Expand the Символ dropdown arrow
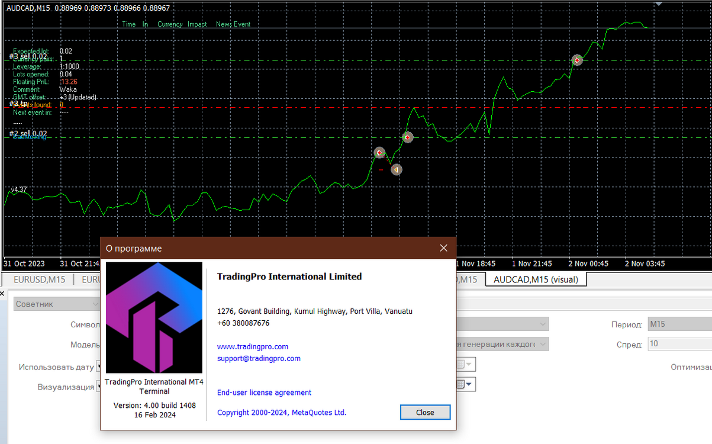This screenshot has height=444, width=712. coord(543,324)
